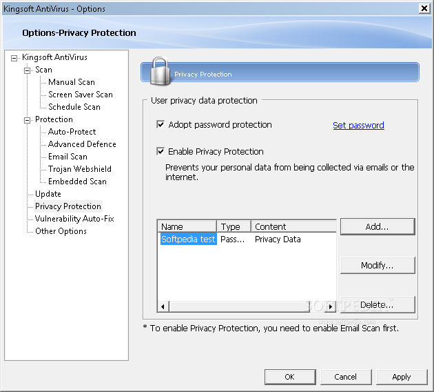This screenshot has height=392, width=434.
Task: Click the Privacy Data content cell
Action: click(x=278, y=239)
